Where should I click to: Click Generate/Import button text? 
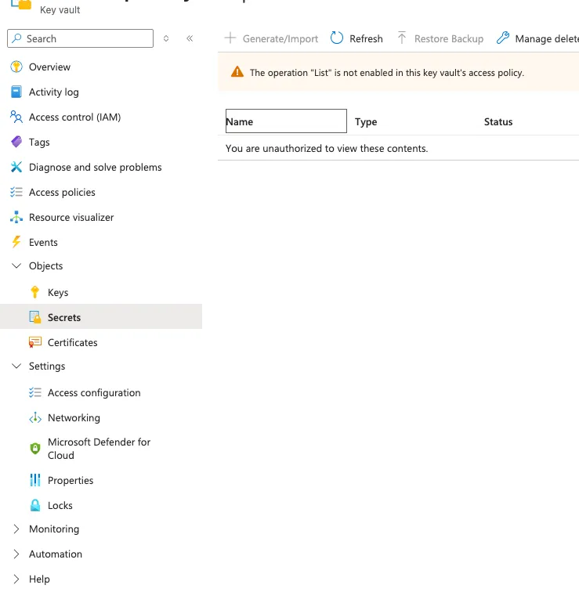pyautogui.click(x=280, y=38)
